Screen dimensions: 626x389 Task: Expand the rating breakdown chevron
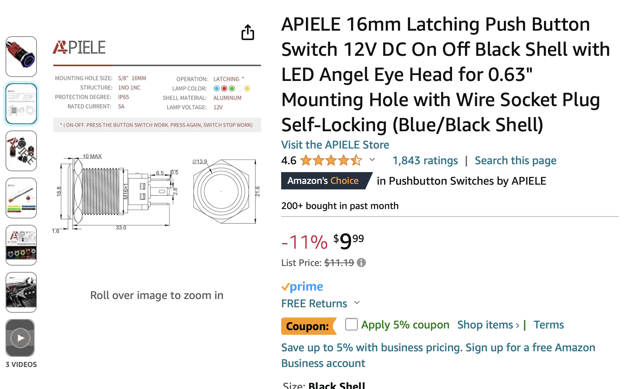tap(372, 160)
